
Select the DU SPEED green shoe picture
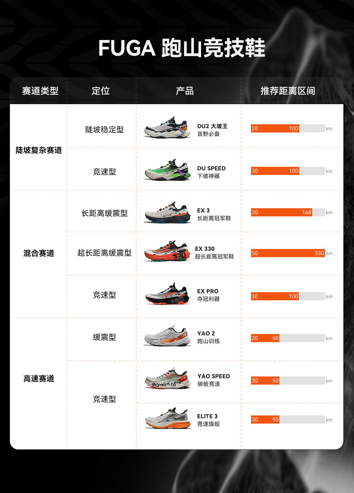click(x=167, y=170)
